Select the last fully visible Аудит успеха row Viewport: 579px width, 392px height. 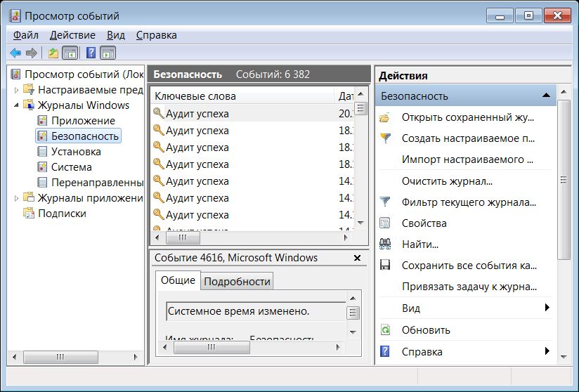click(252, 214)
